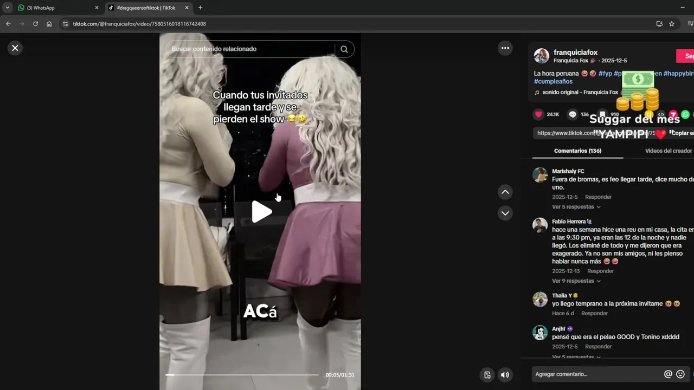Reply to Fabio Herrera's comment
Viewport: 694px width, 390px height.
600,271
